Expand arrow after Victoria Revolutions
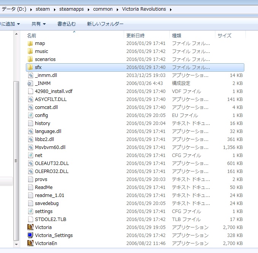Viewport: 258px width, 253px height. [x=171, y=10]
